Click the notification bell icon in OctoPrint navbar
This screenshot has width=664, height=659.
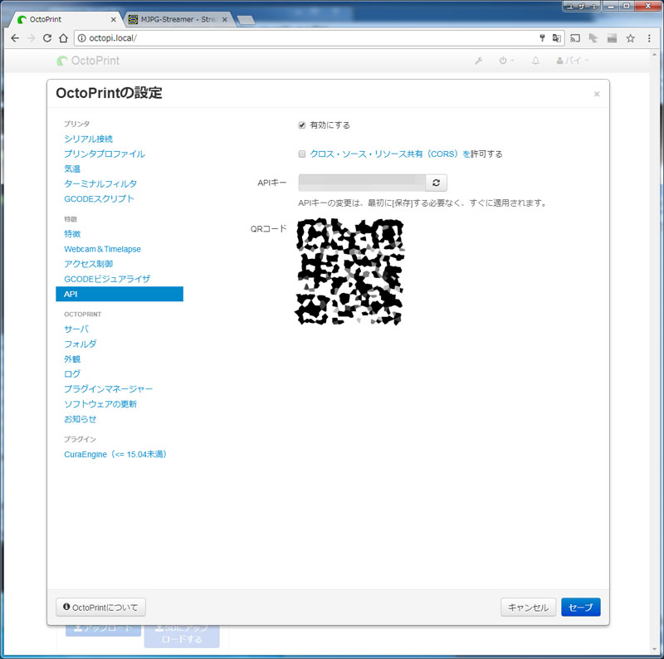pyautogui.click(x=535, y=61)
